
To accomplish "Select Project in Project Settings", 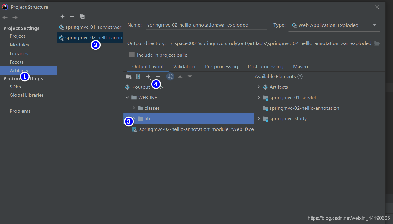I will coord(18,36).
